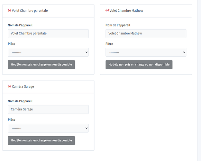
Task: Click 'Pièce' label in Caméra Garage card
Action: click(x=12, y=120)
